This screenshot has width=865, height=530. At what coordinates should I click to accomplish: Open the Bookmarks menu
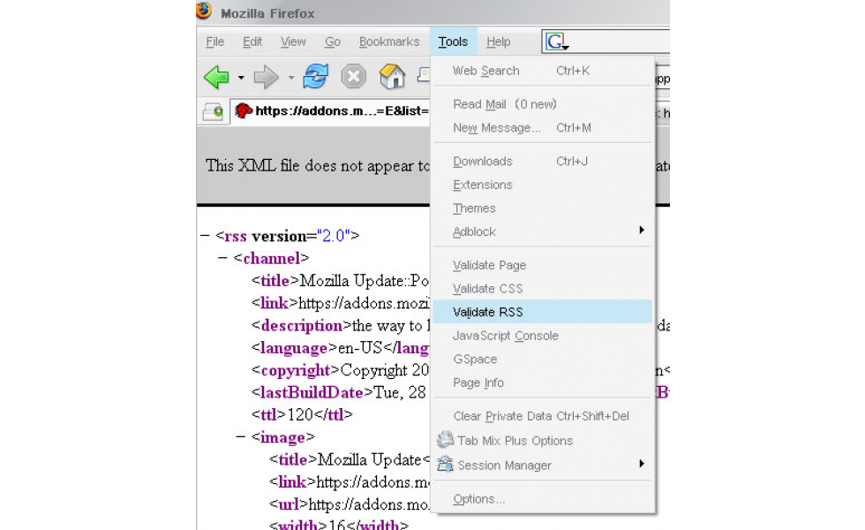389,42
